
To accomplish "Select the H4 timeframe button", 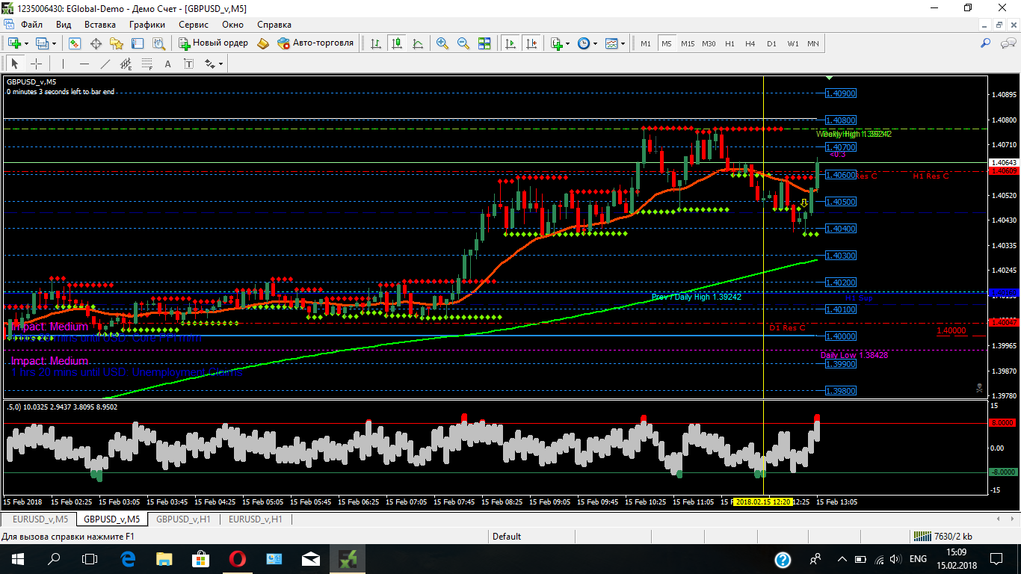I will tap(750, 43).
